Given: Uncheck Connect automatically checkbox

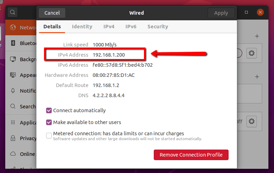Looking at the screenshot, I should pos(49,110).
